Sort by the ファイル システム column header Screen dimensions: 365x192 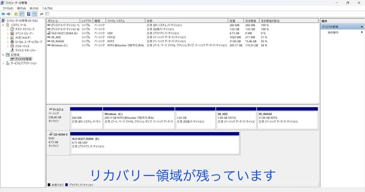125,21
